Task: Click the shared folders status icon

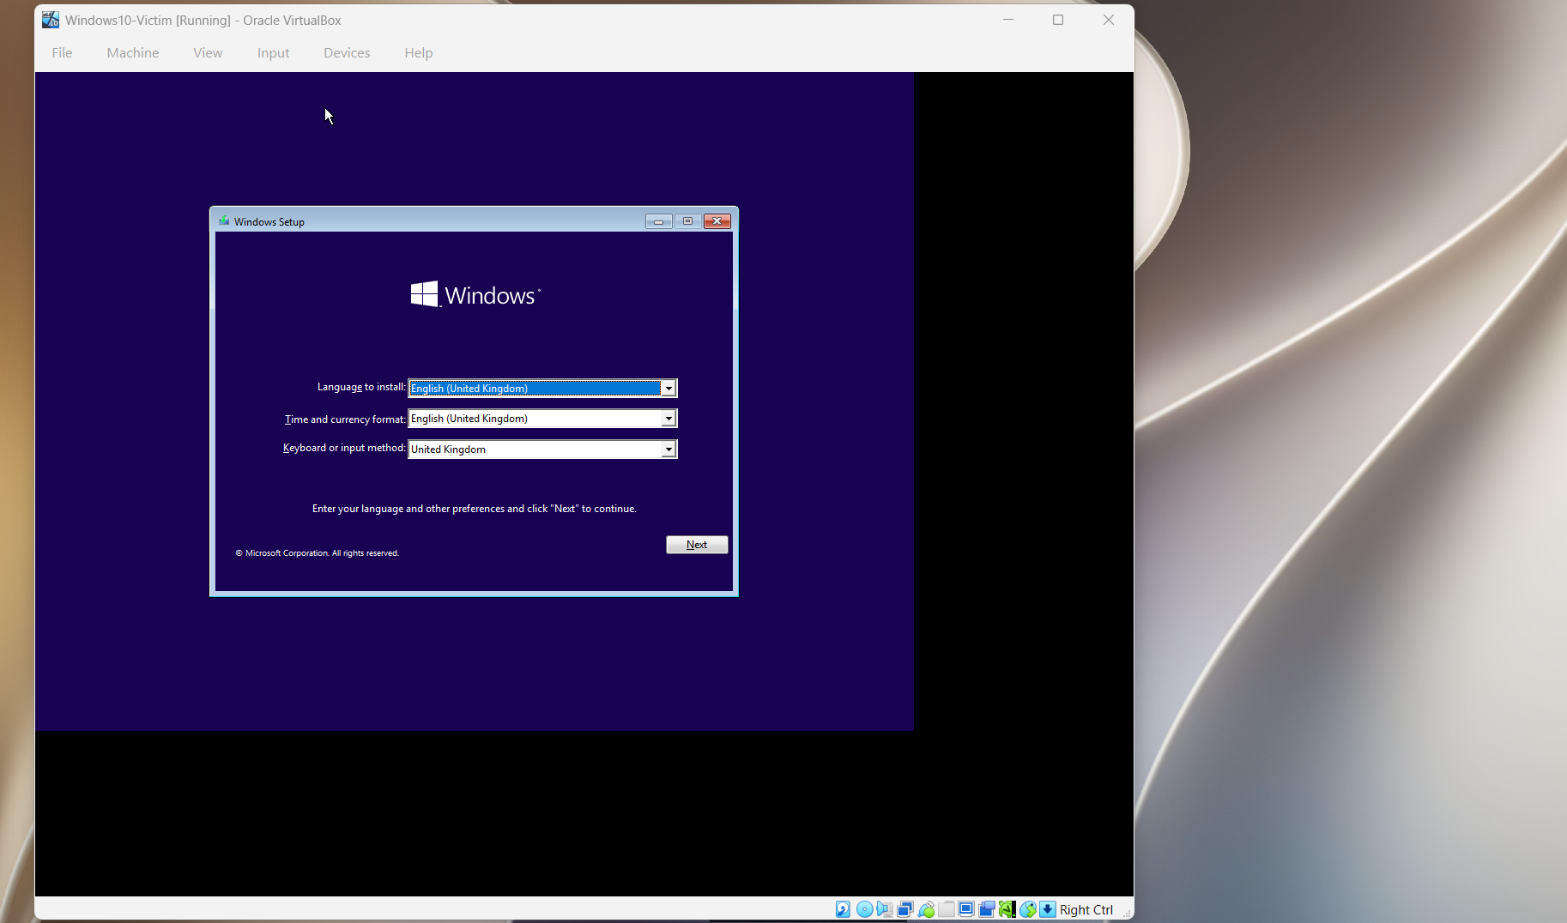Action: point(947,909)
